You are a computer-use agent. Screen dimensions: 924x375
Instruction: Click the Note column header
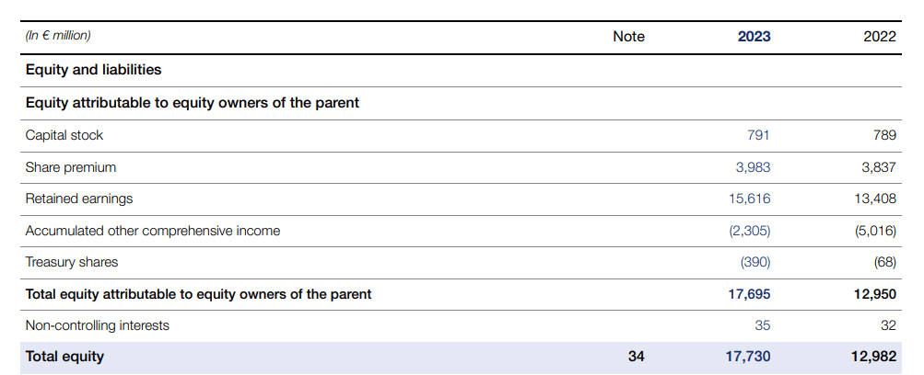click(628, 37)
